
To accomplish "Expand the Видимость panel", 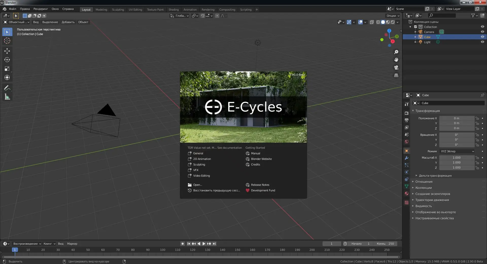I will (x=423, y=206).
